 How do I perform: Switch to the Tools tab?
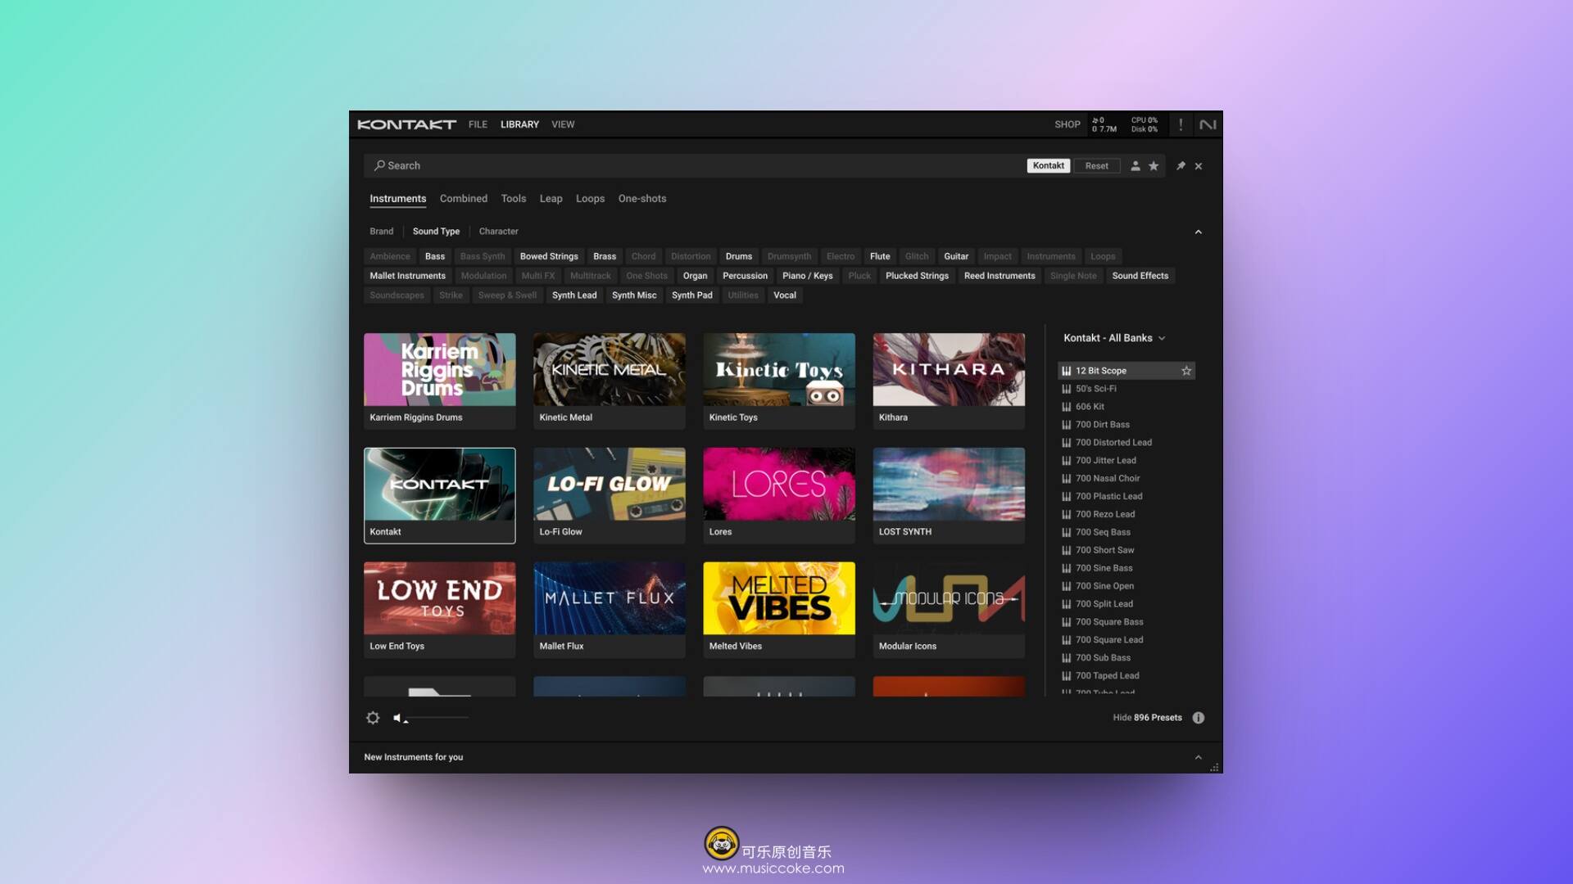pyautogui.click(x=514, y=199)
